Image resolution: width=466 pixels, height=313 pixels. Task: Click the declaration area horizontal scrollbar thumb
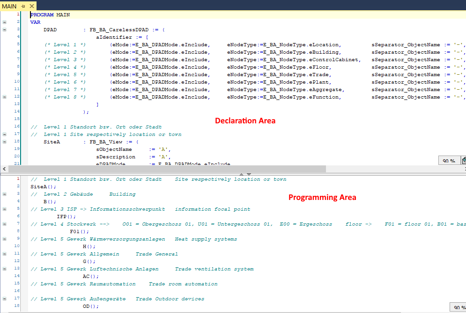point(167,169)
